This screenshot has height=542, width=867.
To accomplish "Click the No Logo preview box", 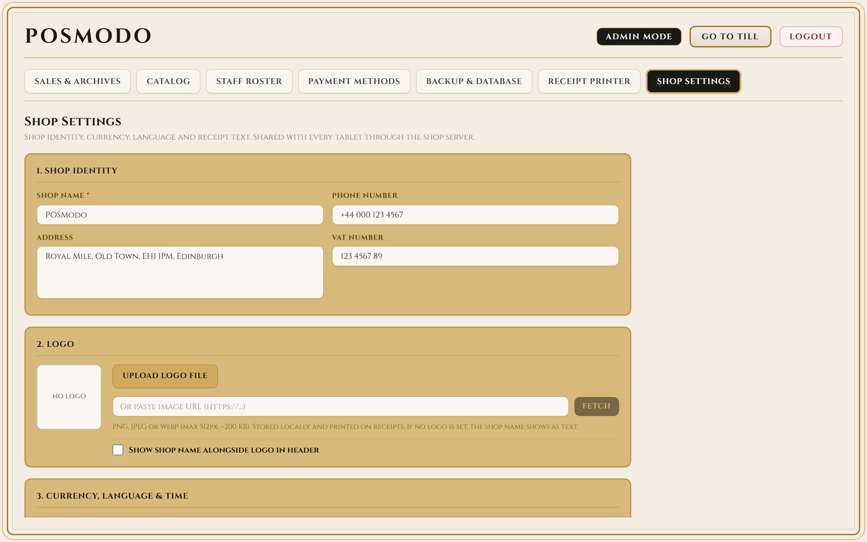I will (69, 397).
